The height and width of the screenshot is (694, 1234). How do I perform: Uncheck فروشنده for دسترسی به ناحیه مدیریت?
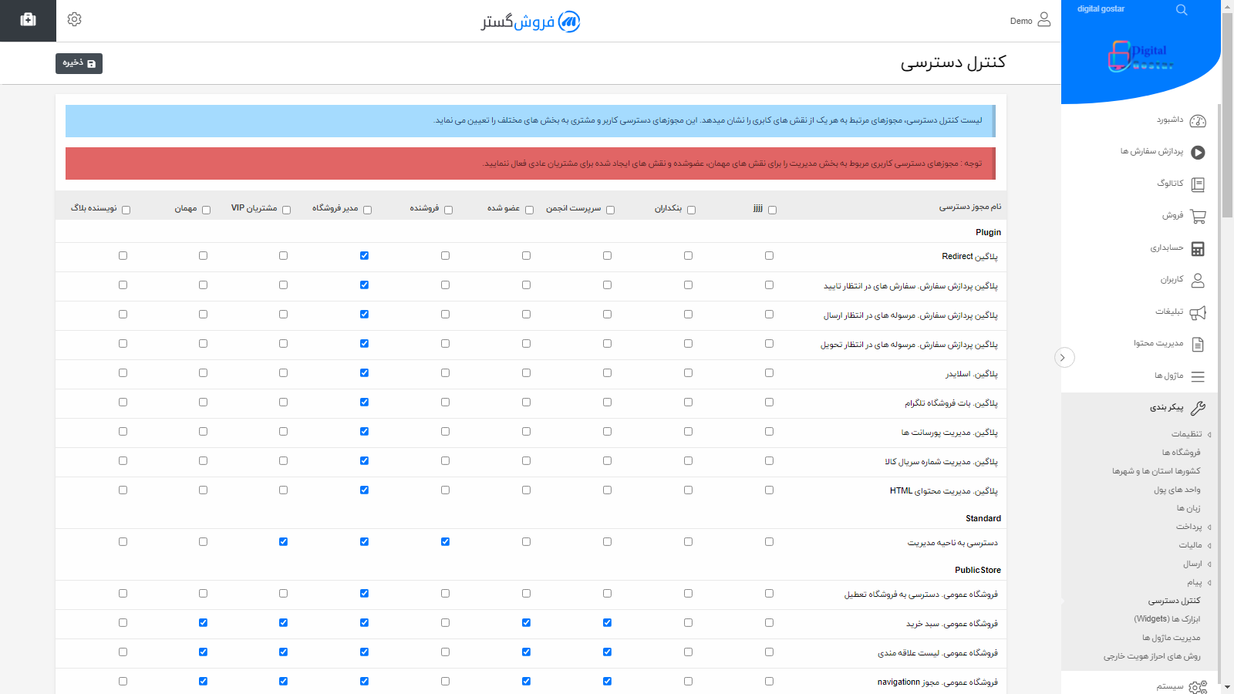coord(445,541)
